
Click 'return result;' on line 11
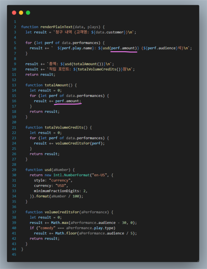coord(40,74)
